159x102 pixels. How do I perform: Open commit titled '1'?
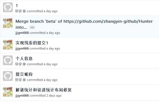pos(17,6)
